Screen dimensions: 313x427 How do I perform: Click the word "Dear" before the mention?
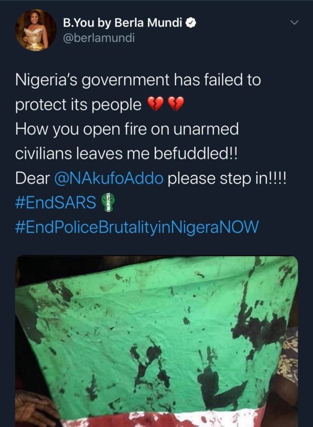pos(32,179)
